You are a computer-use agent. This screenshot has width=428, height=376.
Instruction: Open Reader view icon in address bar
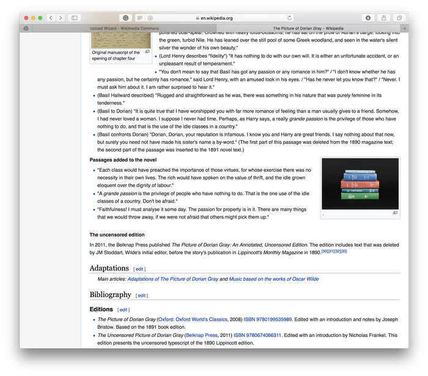tap(140, 18)
